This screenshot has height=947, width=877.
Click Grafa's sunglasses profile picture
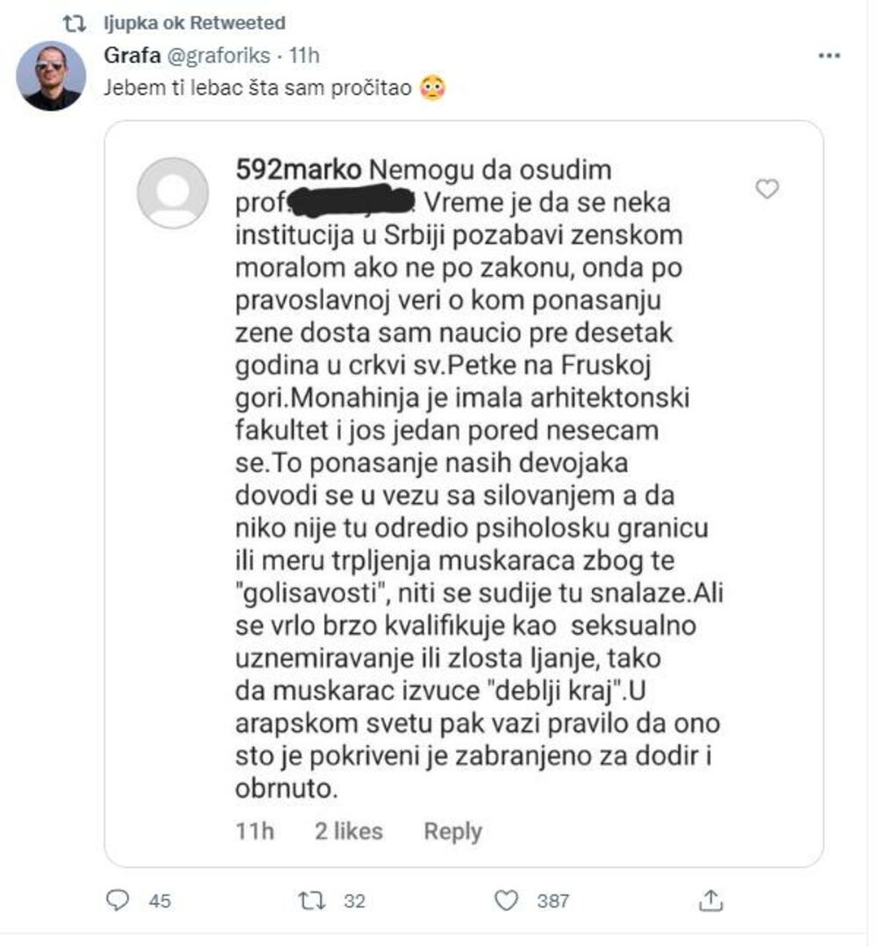point(56,75)
